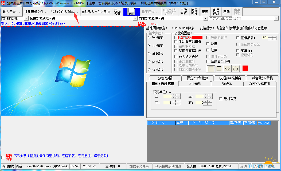
Task: Click the blue floppy disk save icon
Action: 131,12
